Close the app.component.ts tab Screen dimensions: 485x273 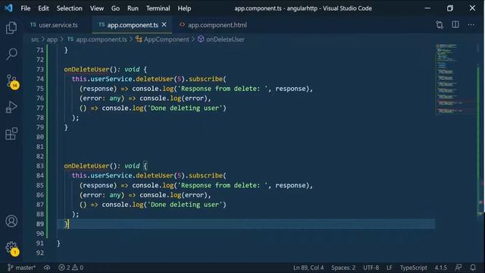tap(164, 24)
